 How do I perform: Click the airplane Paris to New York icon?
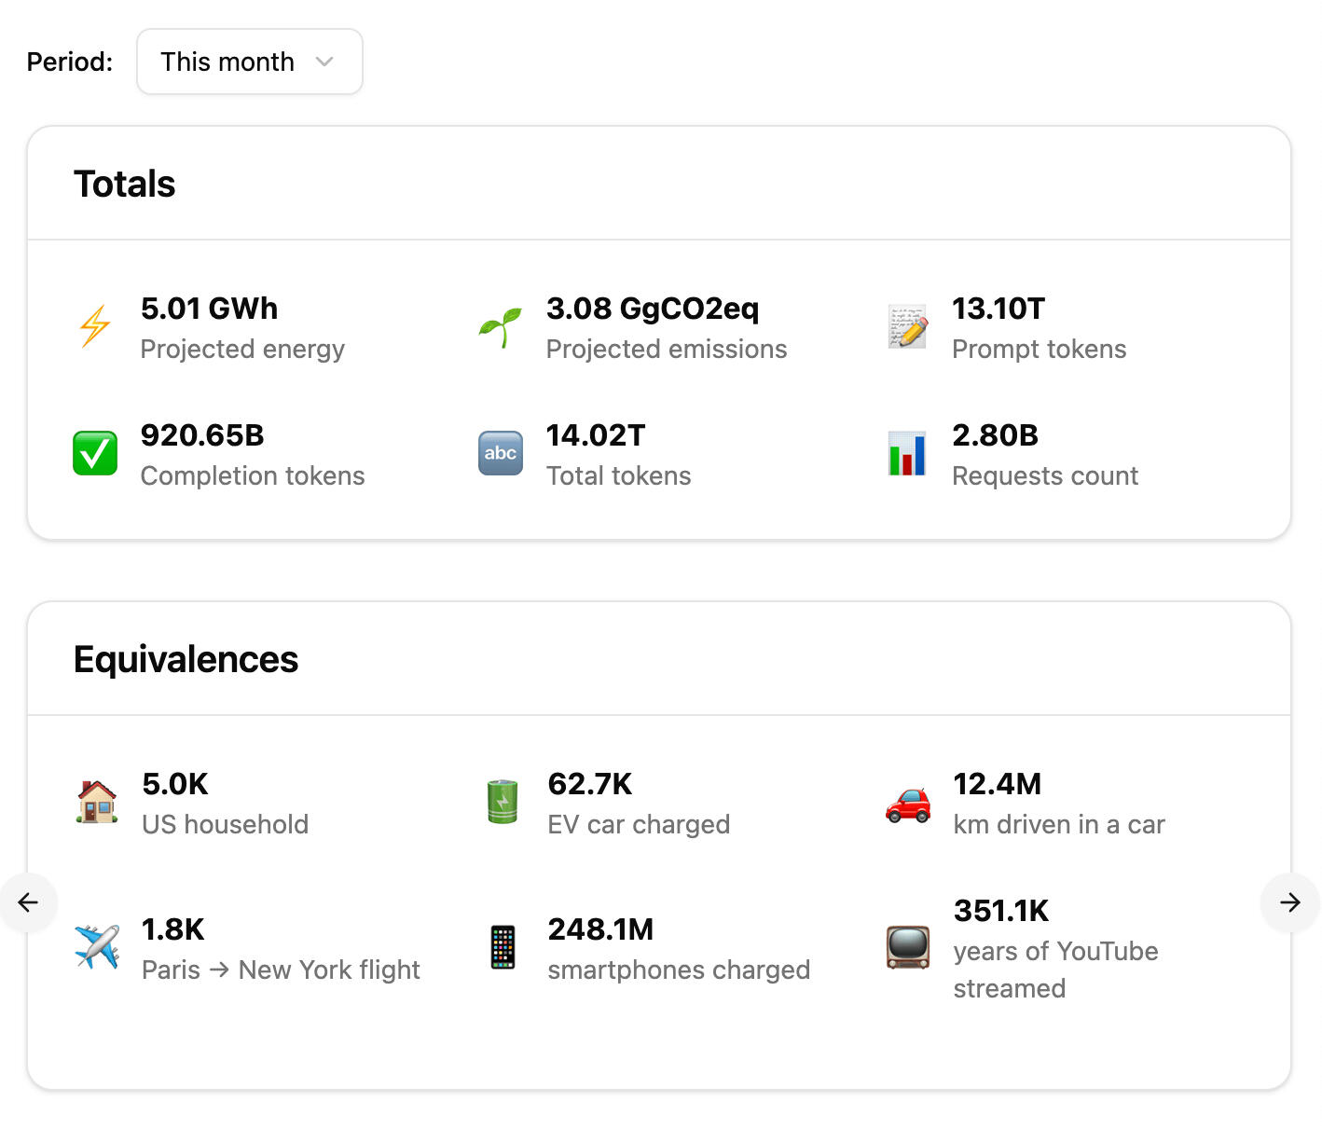pos(97,947)
